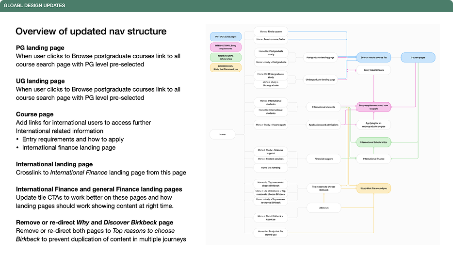
Task: Select the 'Menu > study > Postgraduate' node
Action: [271, 62]
